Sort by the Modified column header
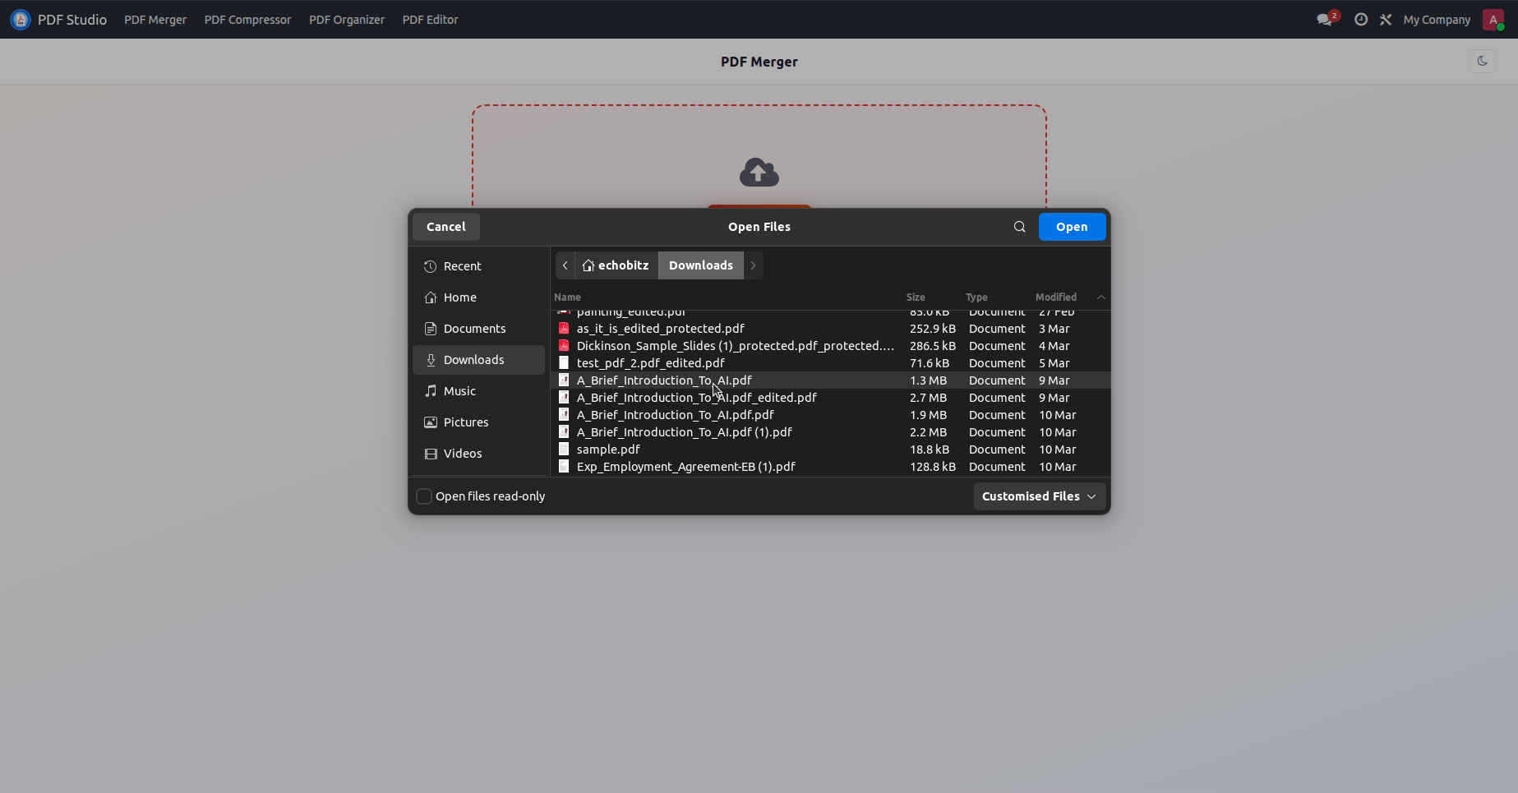Viewport: 1518px width, 793px height. [x=1055, y=297]
